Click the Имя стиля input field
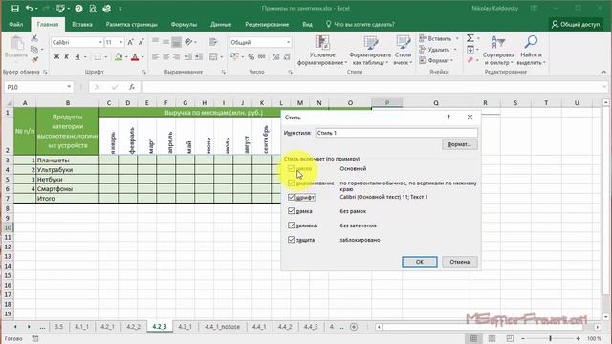Image resolution: width=612 pixels, height=344 pixels. tap(396, 133)
